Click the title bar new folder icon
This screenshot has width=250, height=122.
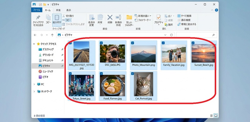click(x=44, y=4)
